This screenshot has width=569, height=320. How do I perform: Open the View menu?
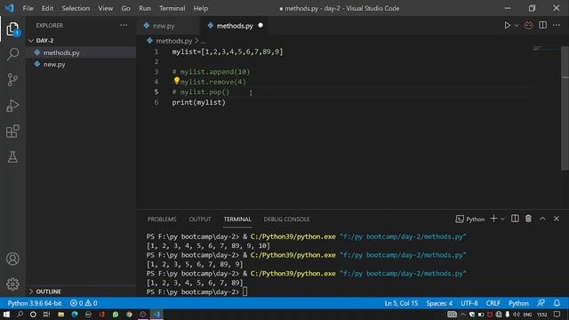[105, 8]
